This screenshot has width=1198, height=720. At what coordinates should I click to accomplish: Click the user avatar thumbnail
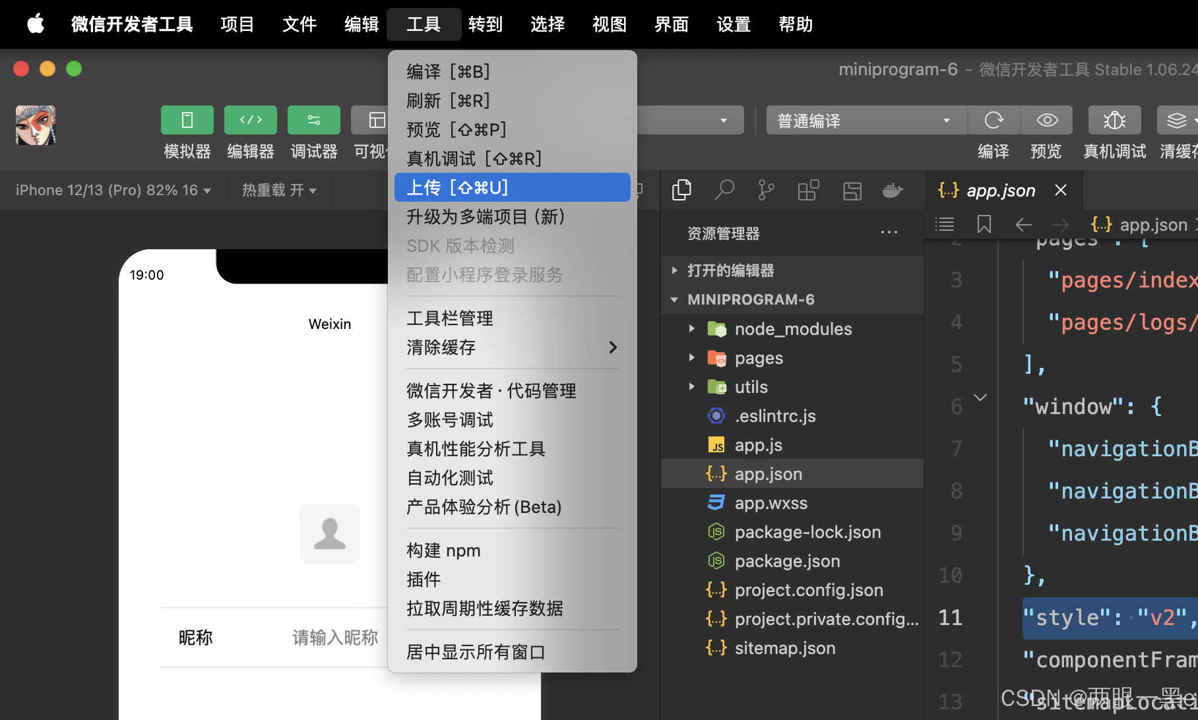[36, 125]
